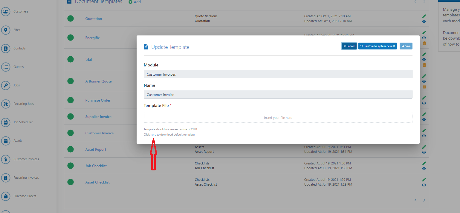Delete the A Bonner Quote template via trash icon

pyautogui.click(x=424, y=87)
